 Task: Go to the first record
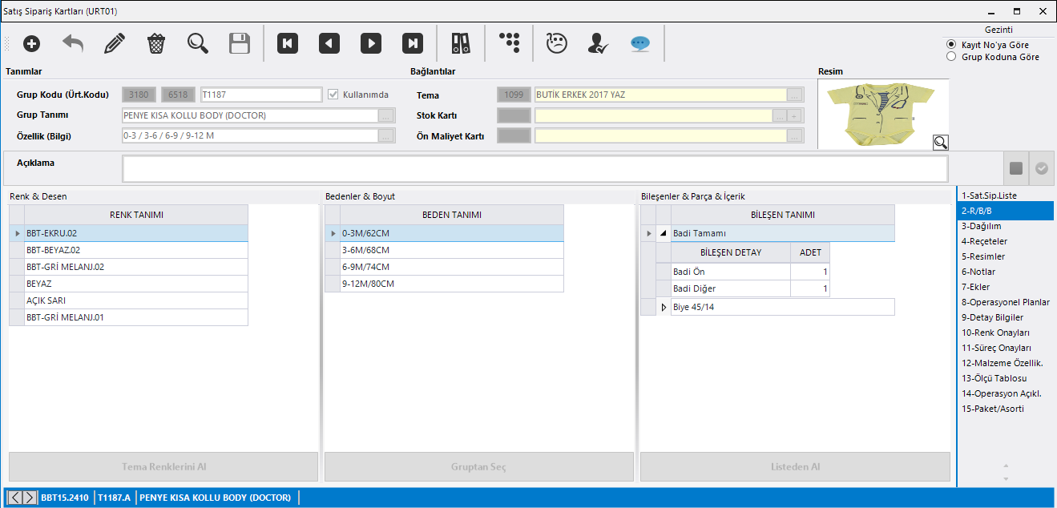tap(288, 44)
